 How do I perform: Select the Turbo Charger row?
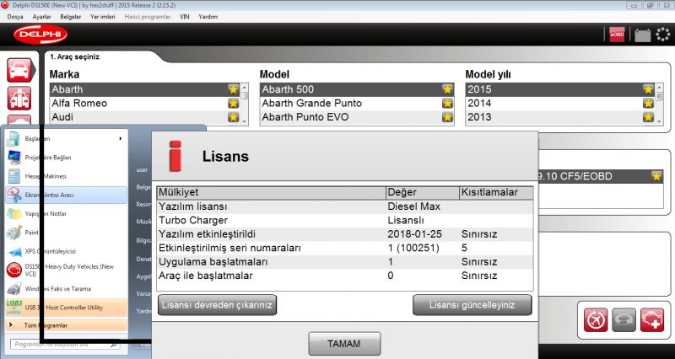tap(345, 220)
